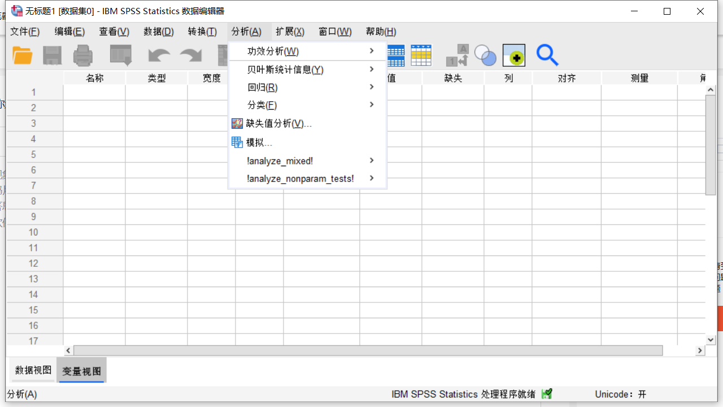Click the 对齐 cell in row 7
This screenshot has width=723, height=407.
point(567,186)
